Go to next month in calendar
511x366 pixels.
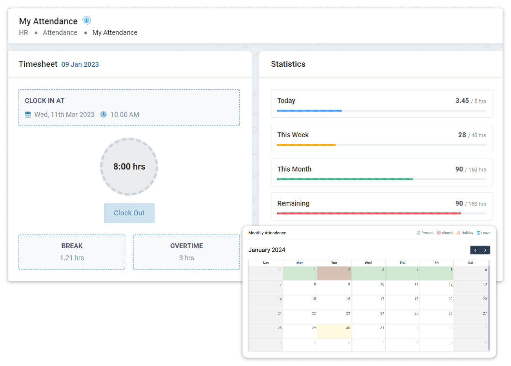[485, 250]
